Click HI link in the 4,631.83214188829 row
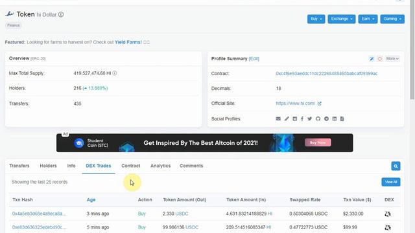 pyautogui.click(x=270, y=214)
